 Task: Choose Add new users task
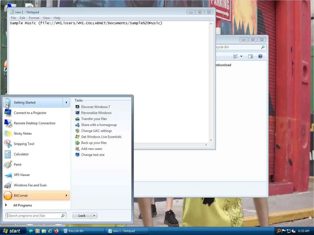click(89, 149)
